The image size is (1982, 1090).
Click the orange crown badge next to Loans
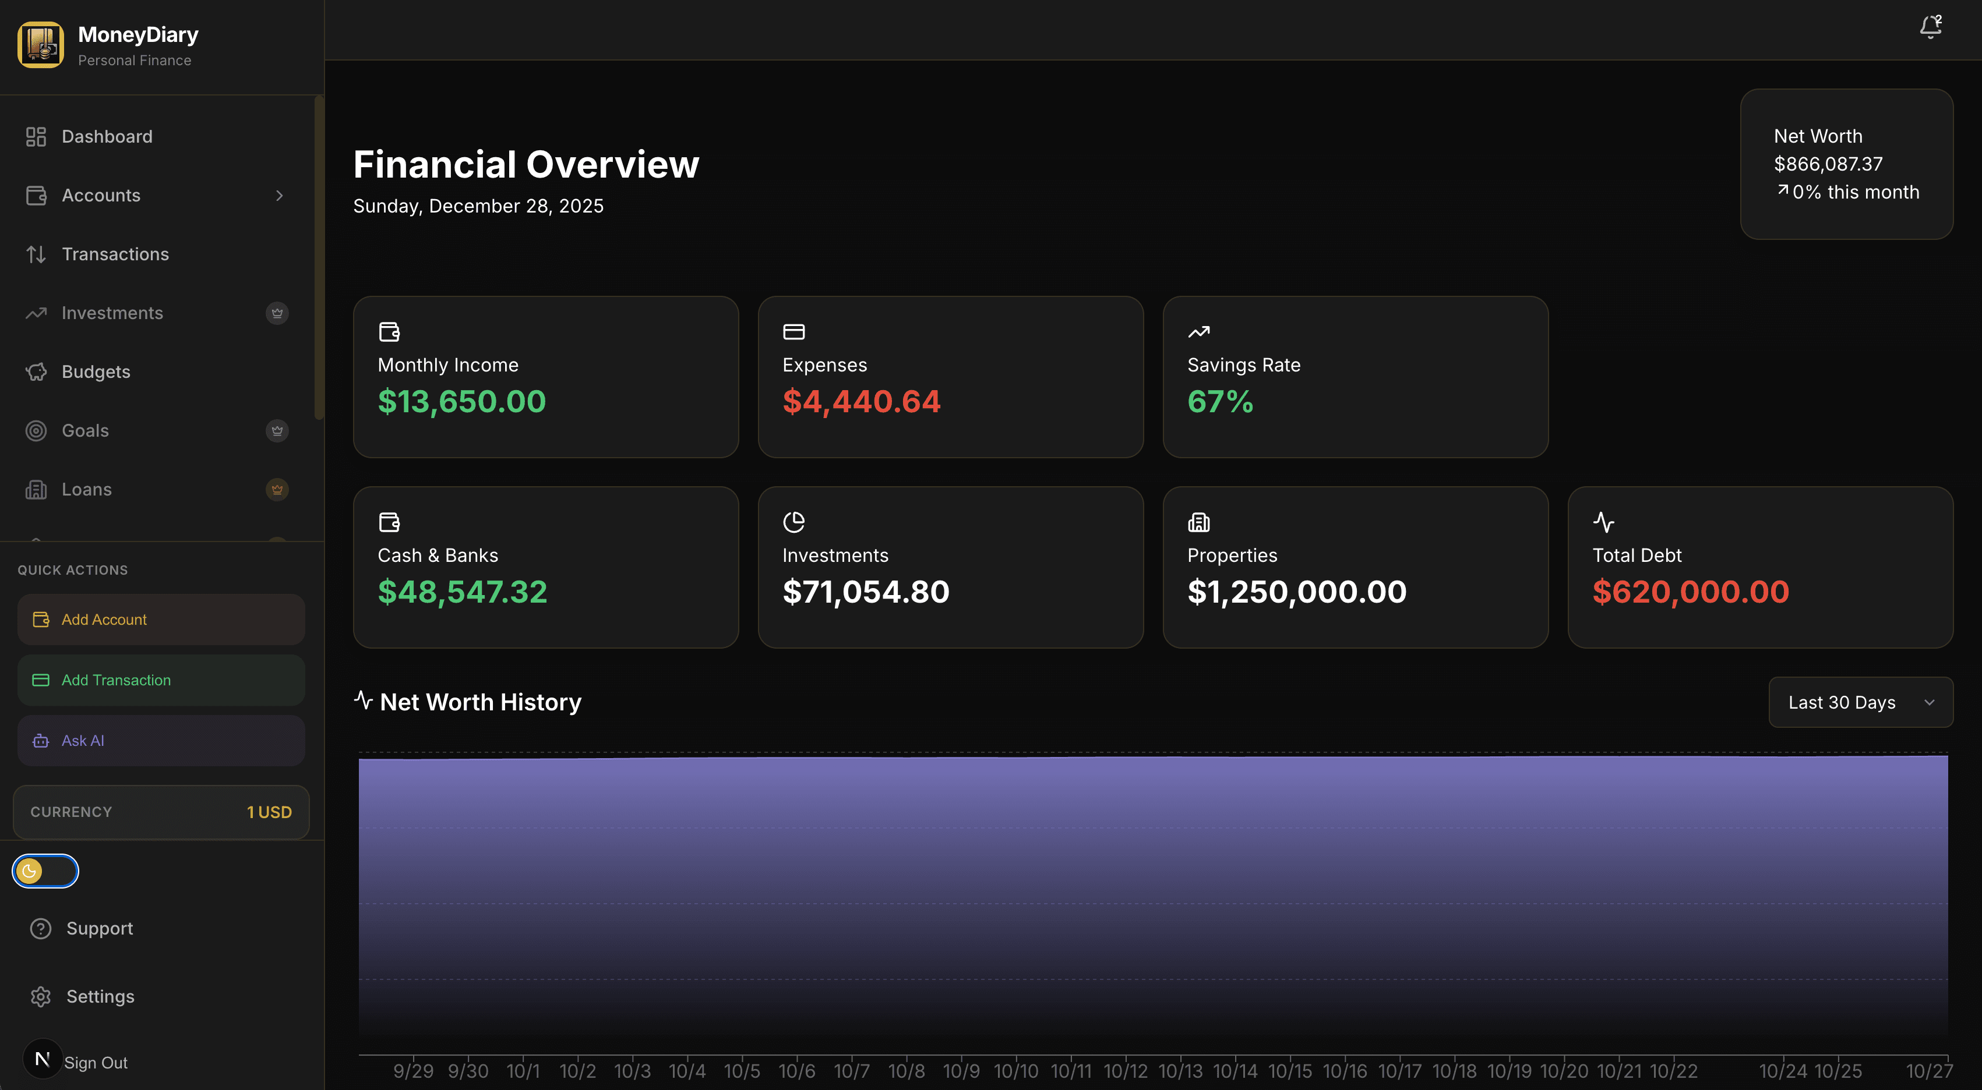pos(277,489)
